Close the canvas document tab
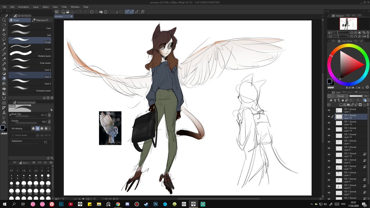Screen dimensions: 370x208 click(71, 16)
